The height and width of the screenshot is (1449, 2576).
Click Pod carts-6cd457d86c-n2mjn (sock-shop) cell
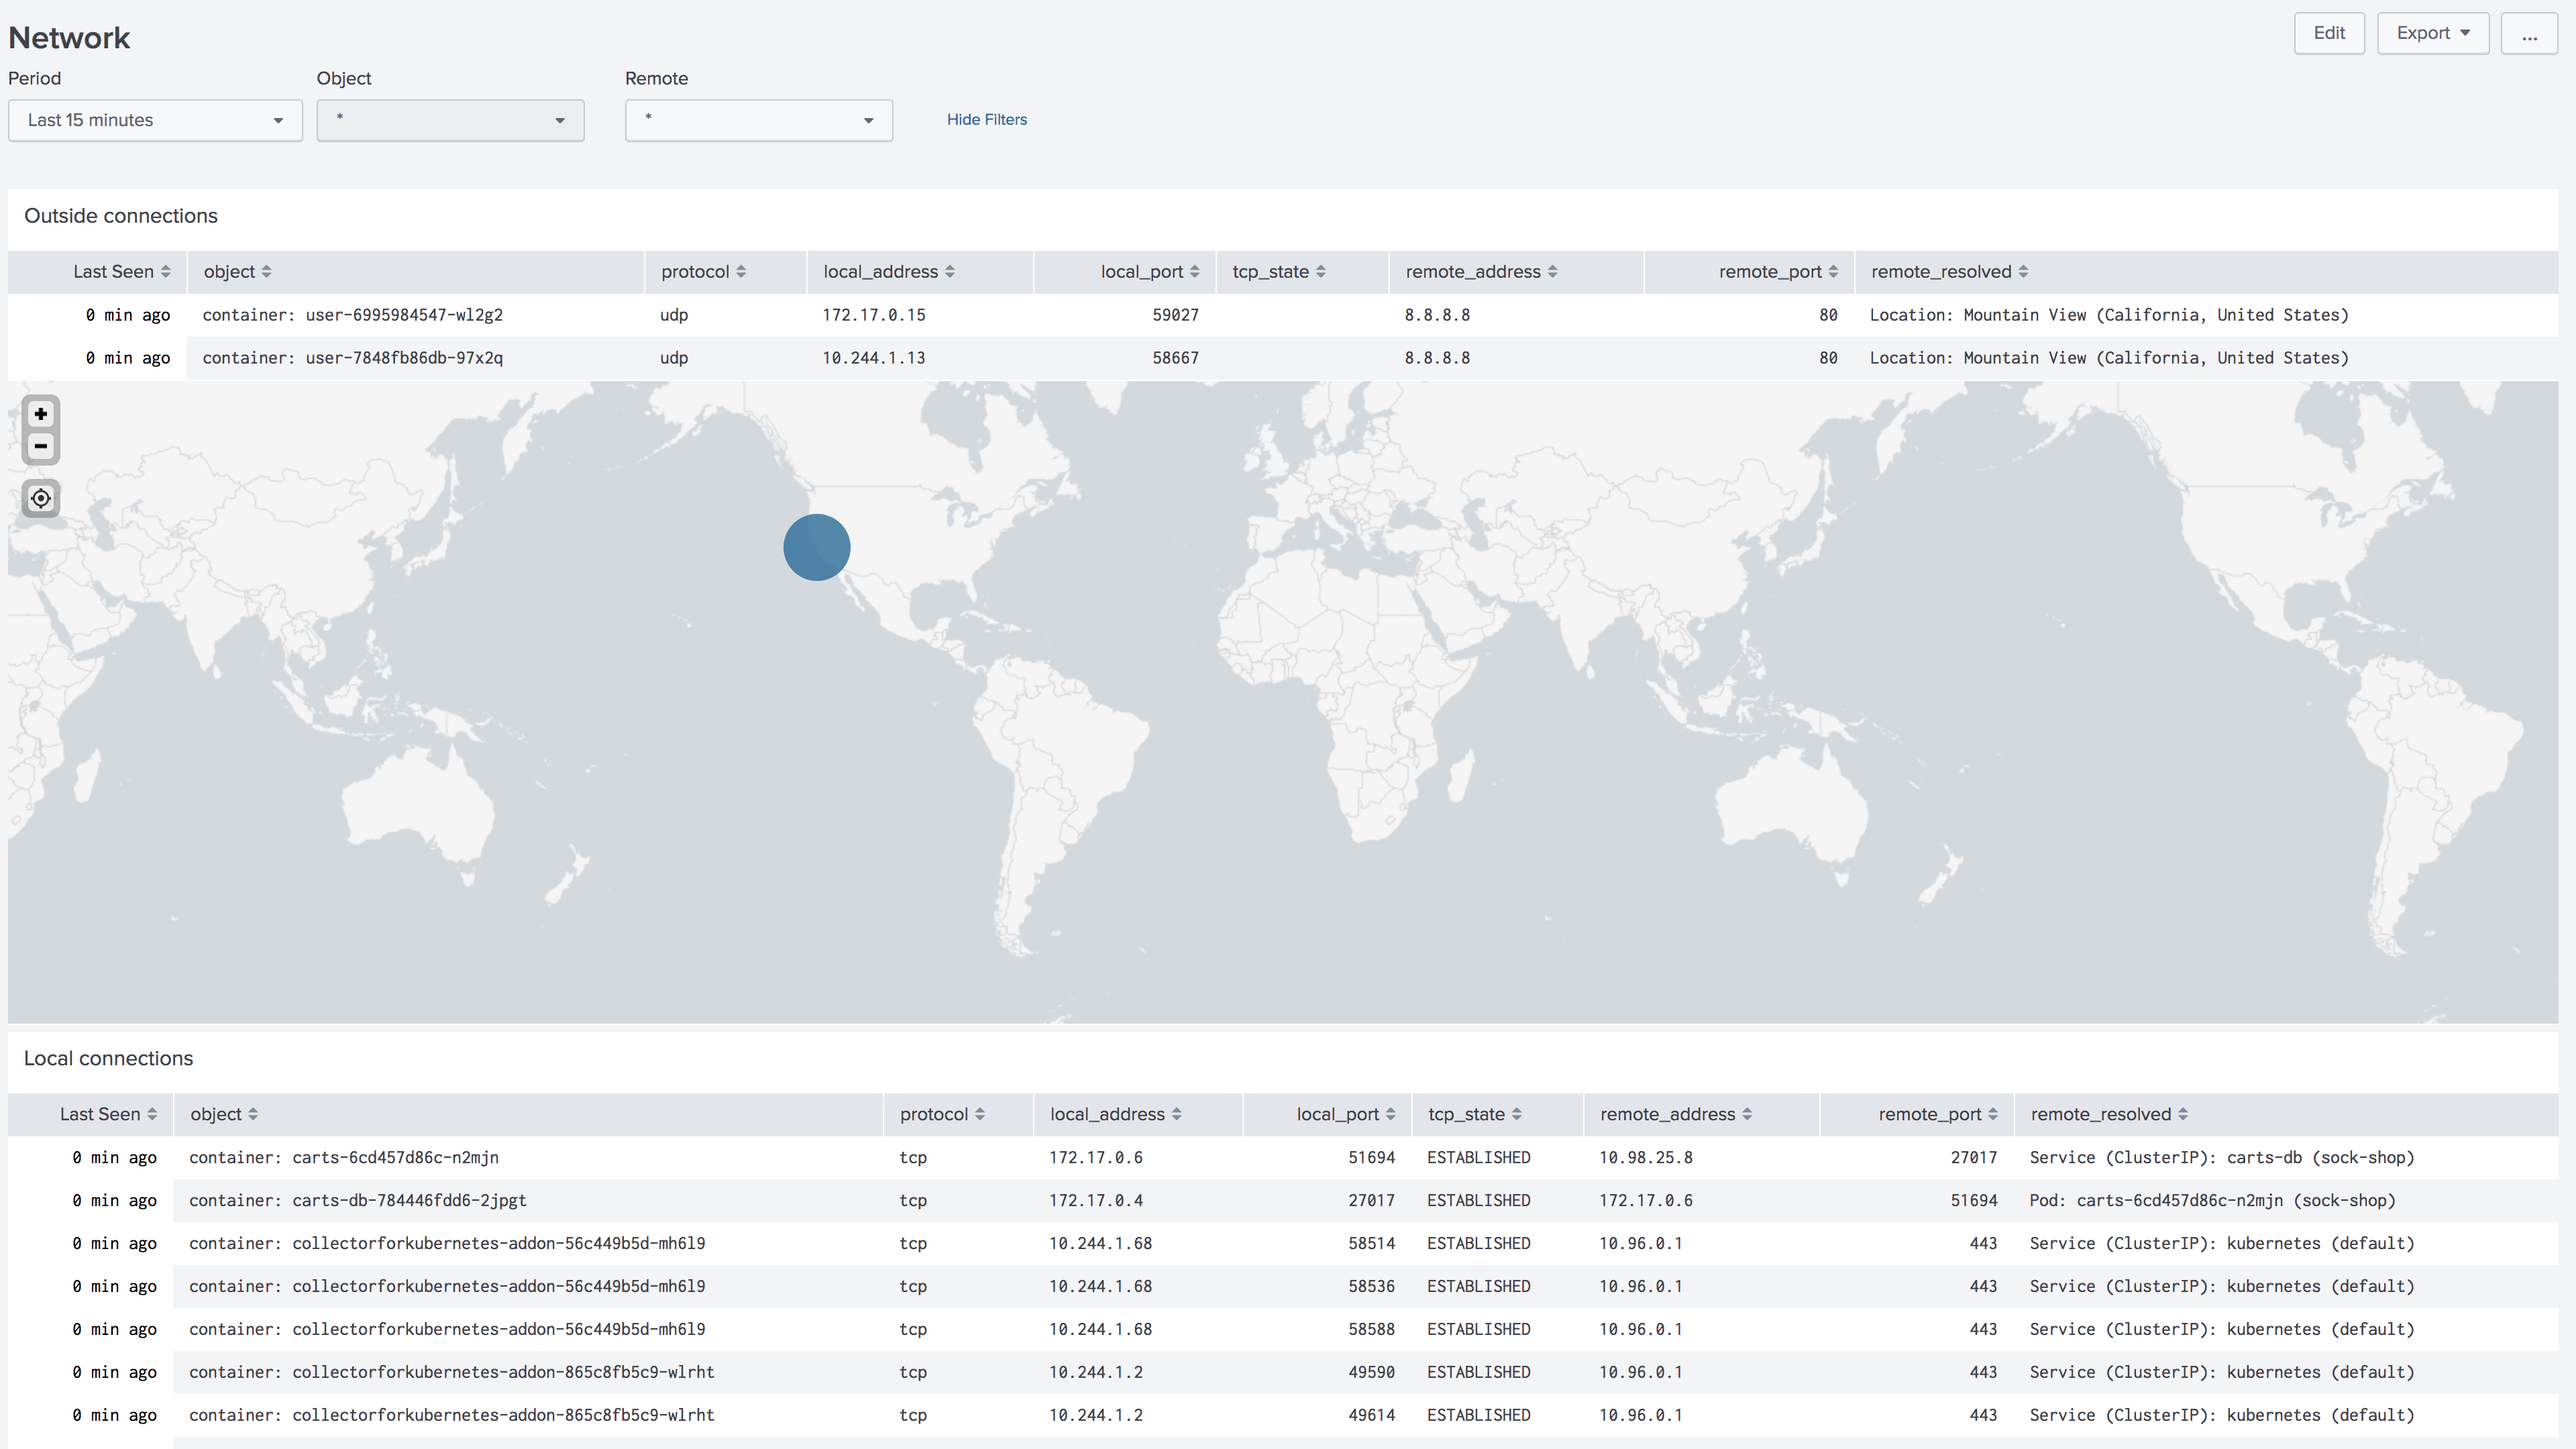click(x=2213, y=1200)
